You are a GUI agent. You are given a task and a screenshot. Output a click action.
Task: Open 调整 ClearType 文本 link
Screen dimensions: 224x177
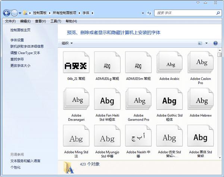[25, 53]
